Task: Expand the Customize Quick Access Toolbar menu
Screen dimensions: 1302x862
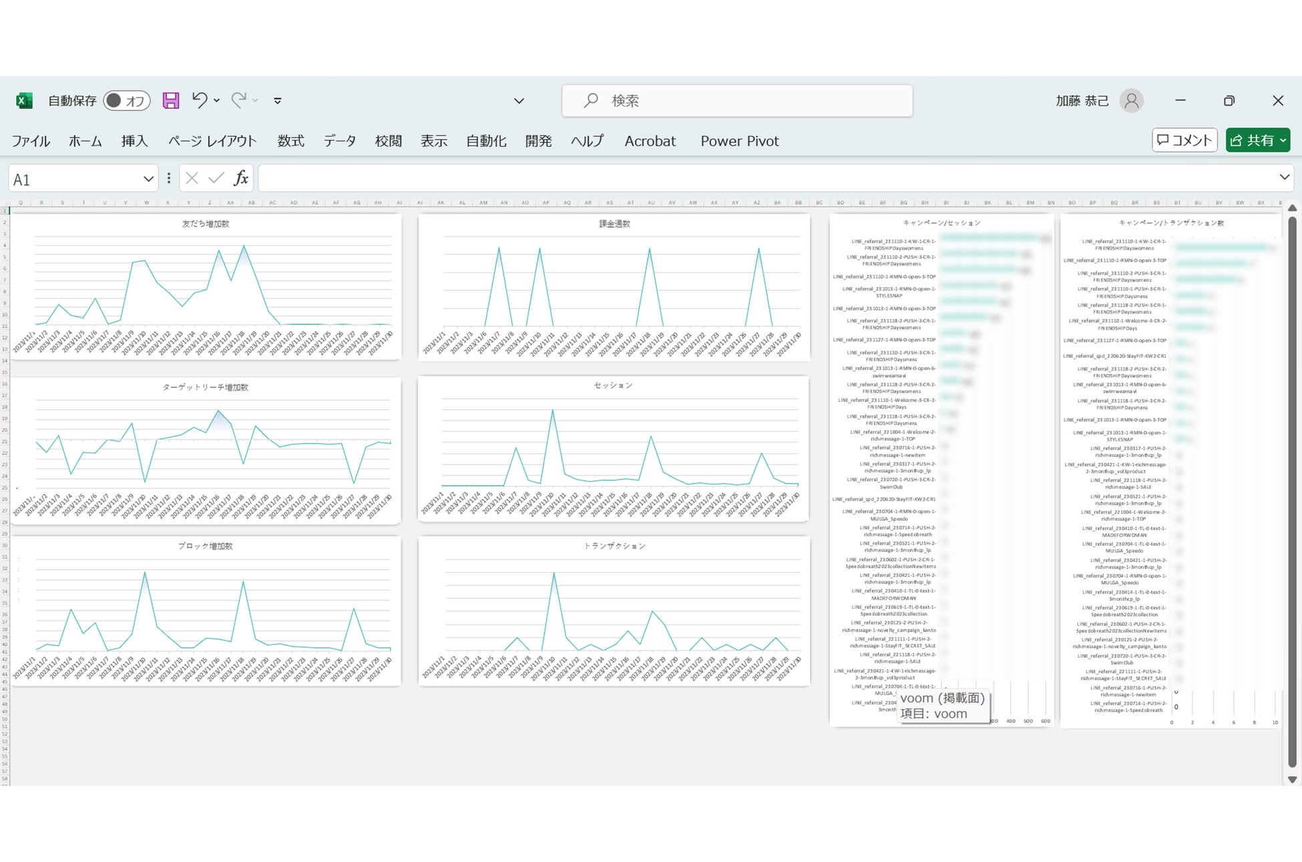Action: pyautogui.click(x=278, y=101)
